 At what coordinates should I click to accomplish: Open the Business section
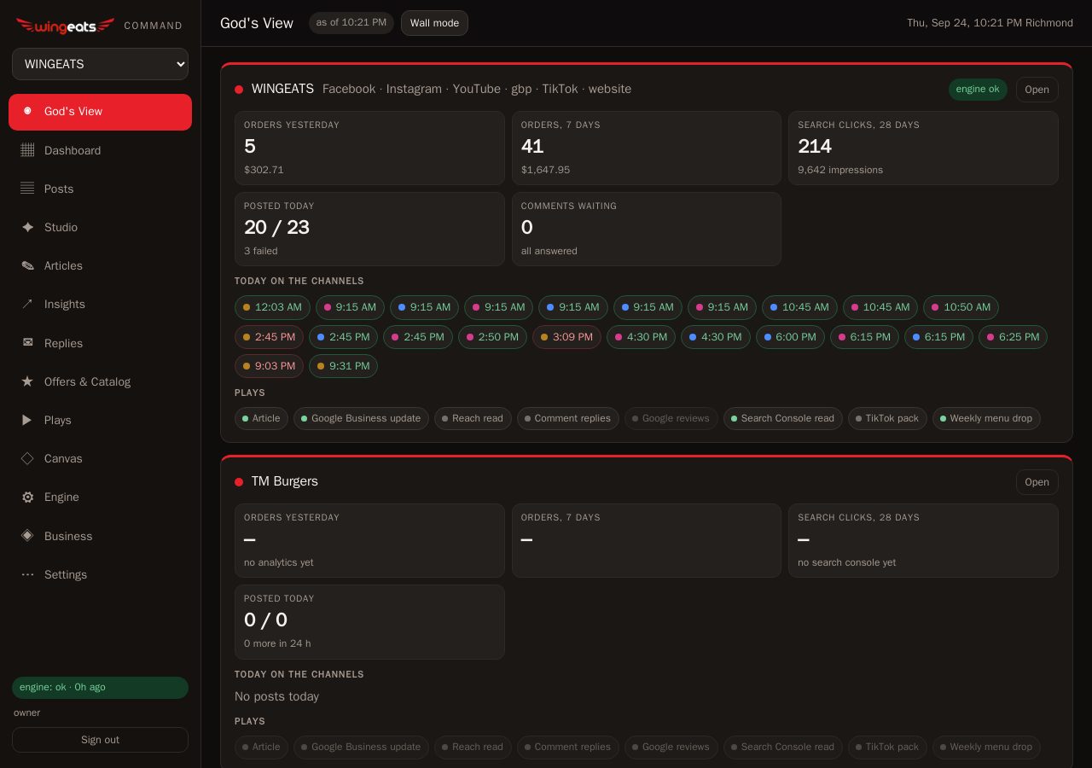pyautogui.click(x=100, y=536)
